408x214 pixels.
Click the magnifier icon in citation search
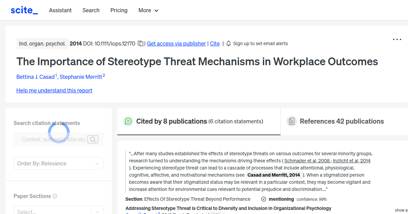(x=92, y=139)
